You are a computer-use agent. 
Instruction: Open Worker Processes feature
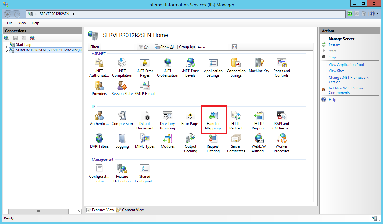(x=282, y=143)
